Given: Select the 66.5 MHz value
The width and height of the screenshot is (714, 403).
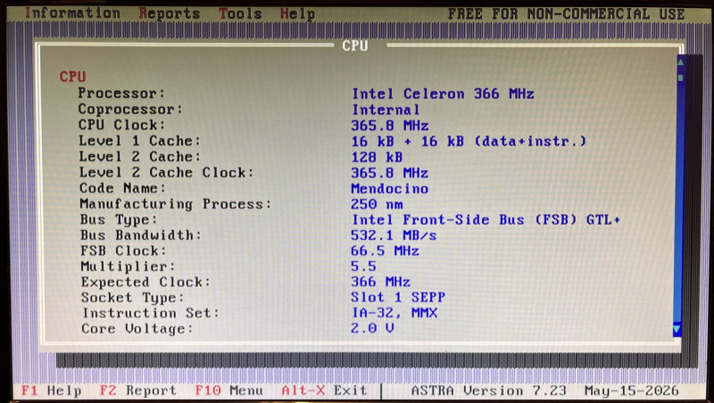Looking at the screenshot, I should 386,251.
